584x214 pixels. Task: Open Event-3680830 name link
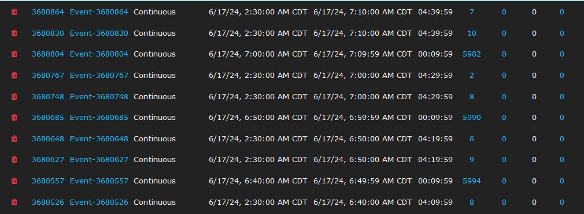pyautogui.click(x=99, y=33)
